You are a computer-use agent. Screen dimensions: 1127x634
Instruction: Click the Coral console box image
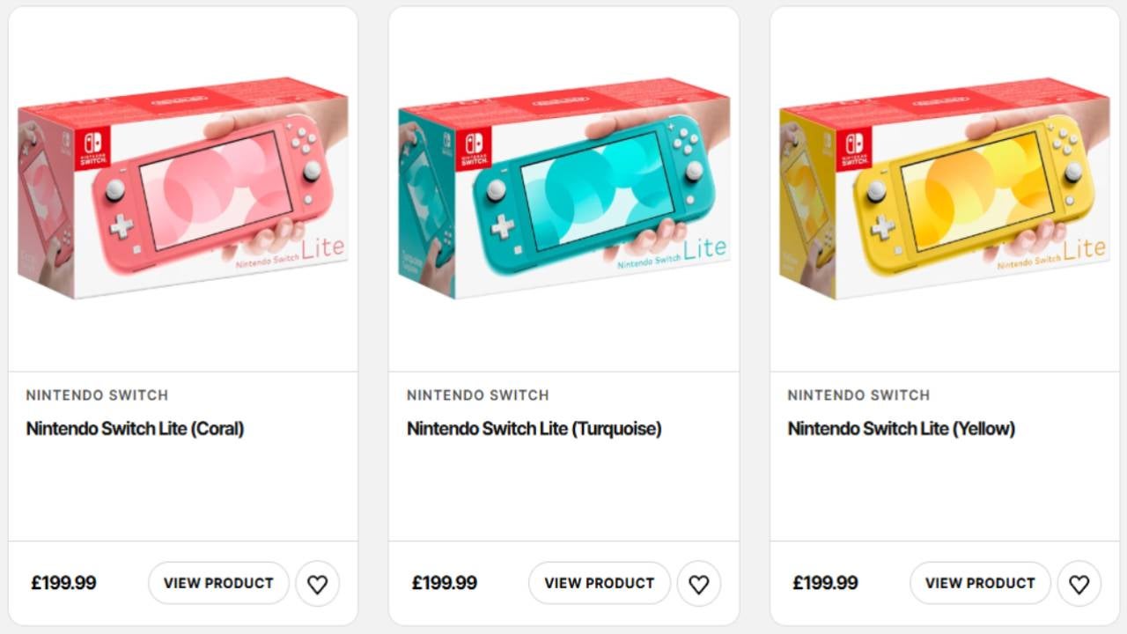tap(182, 189)
